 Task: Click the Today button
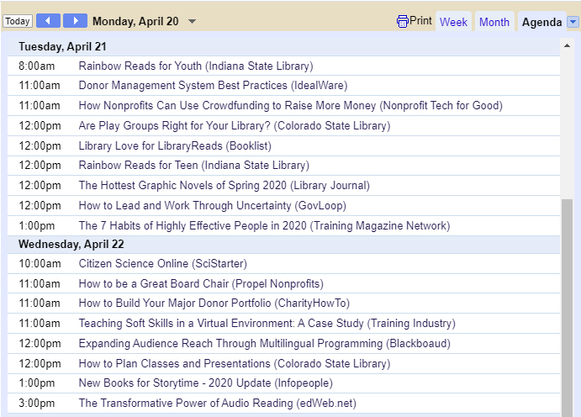(x=18, y=21)
